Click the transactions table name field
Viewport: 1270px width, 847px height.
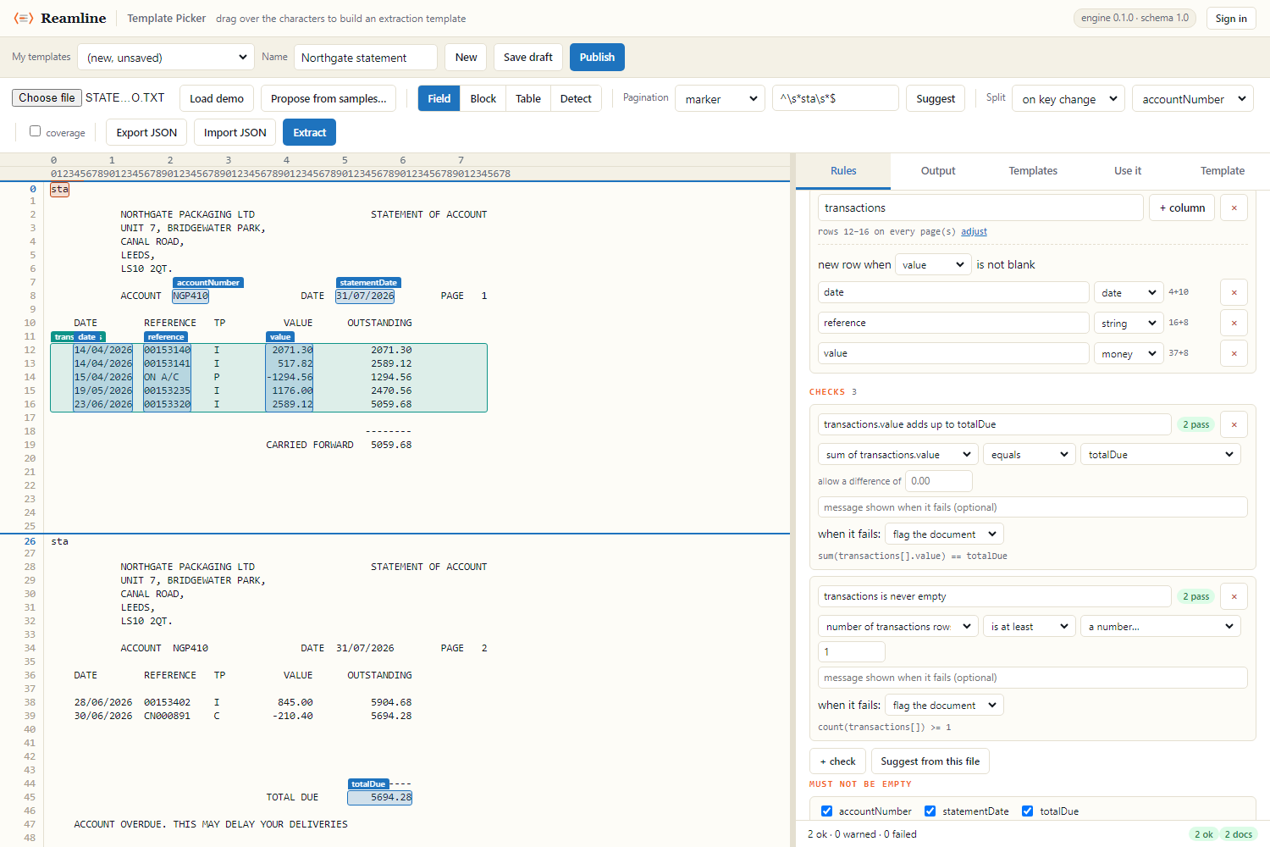980,208
